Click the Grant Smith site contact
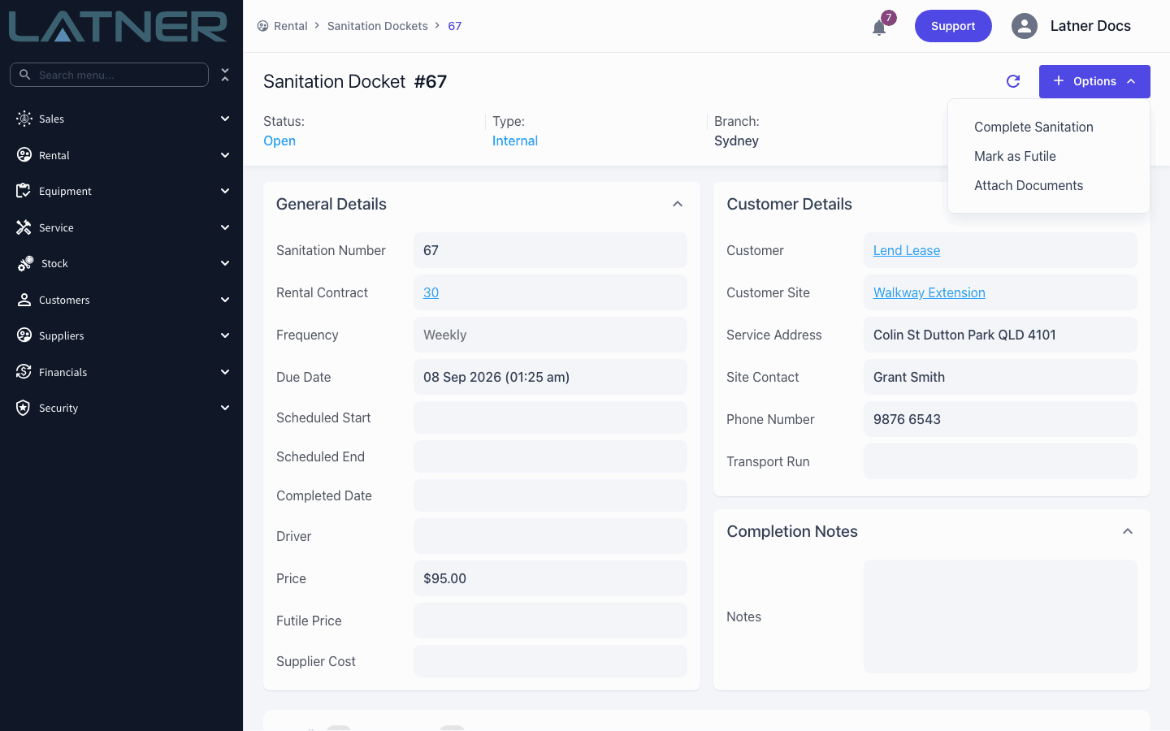Image resolution: width=1170 pixels, height=731 pixels. tap(909, 377)
